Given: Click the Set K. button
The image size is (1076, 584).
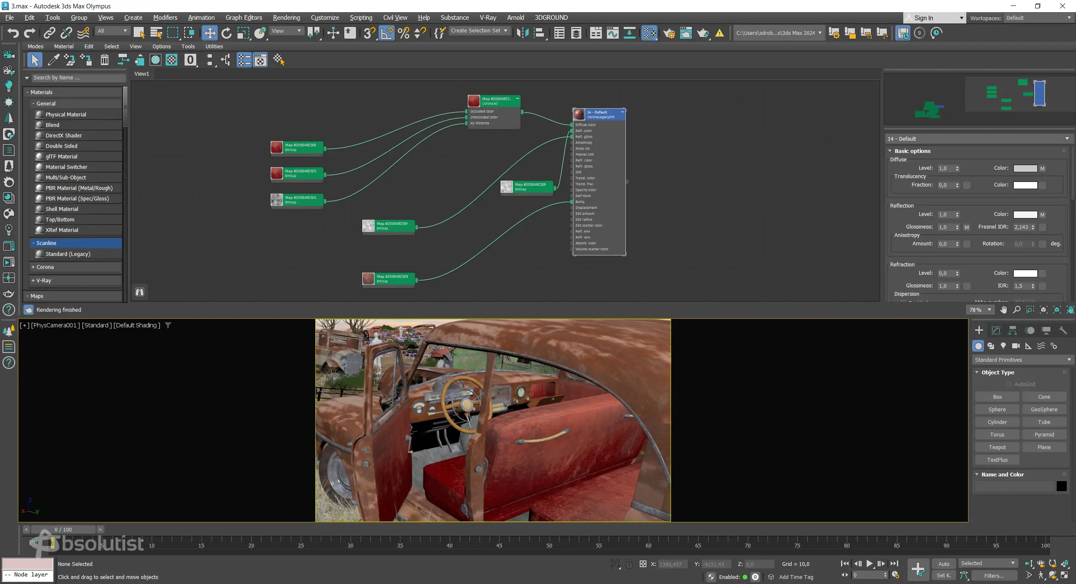Looking at the screenshot, I should [x=944, y=576].
